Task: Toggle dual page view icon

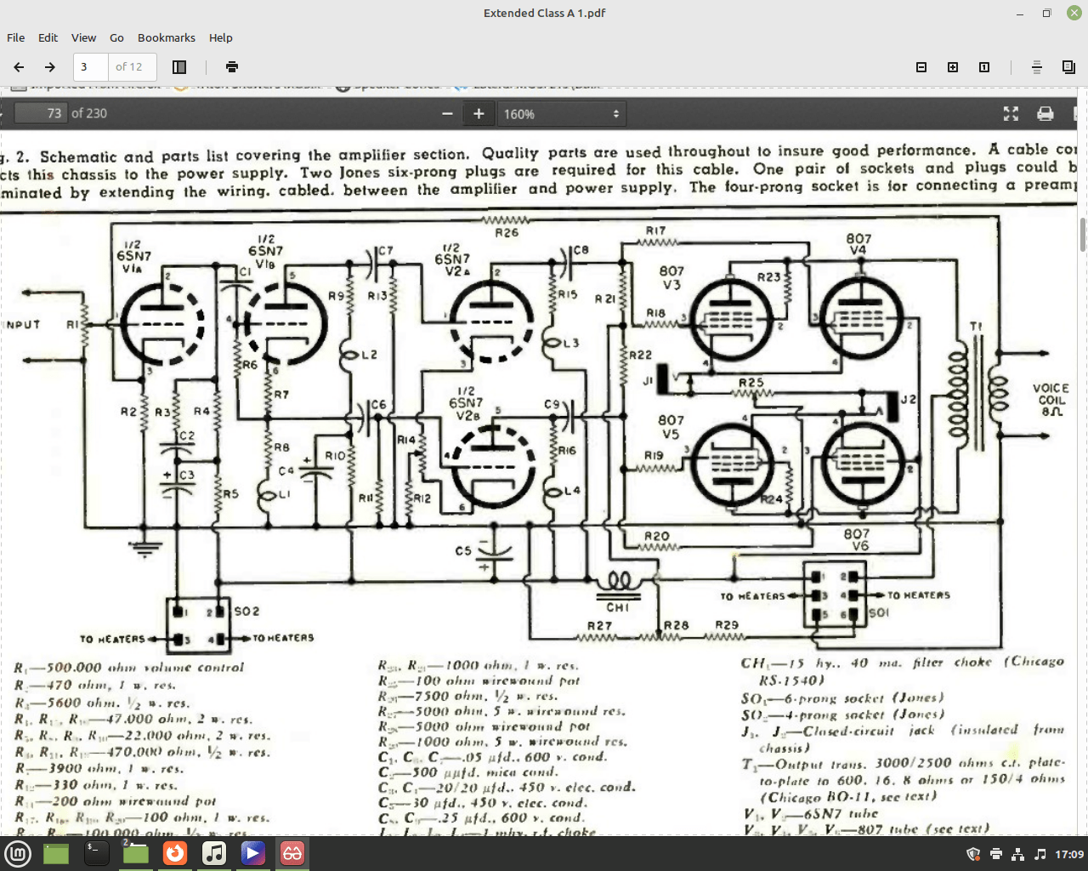Action: click(1068, 67)
